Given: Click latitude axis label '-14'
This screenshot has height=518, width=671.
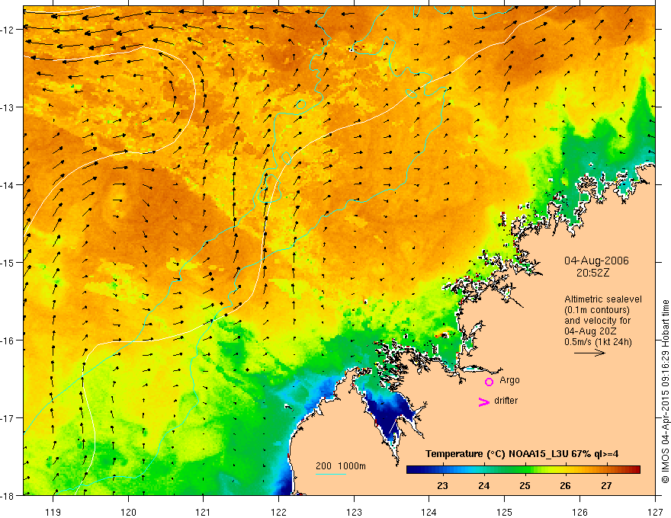Looking at the screenshot, I should (9, 185).
